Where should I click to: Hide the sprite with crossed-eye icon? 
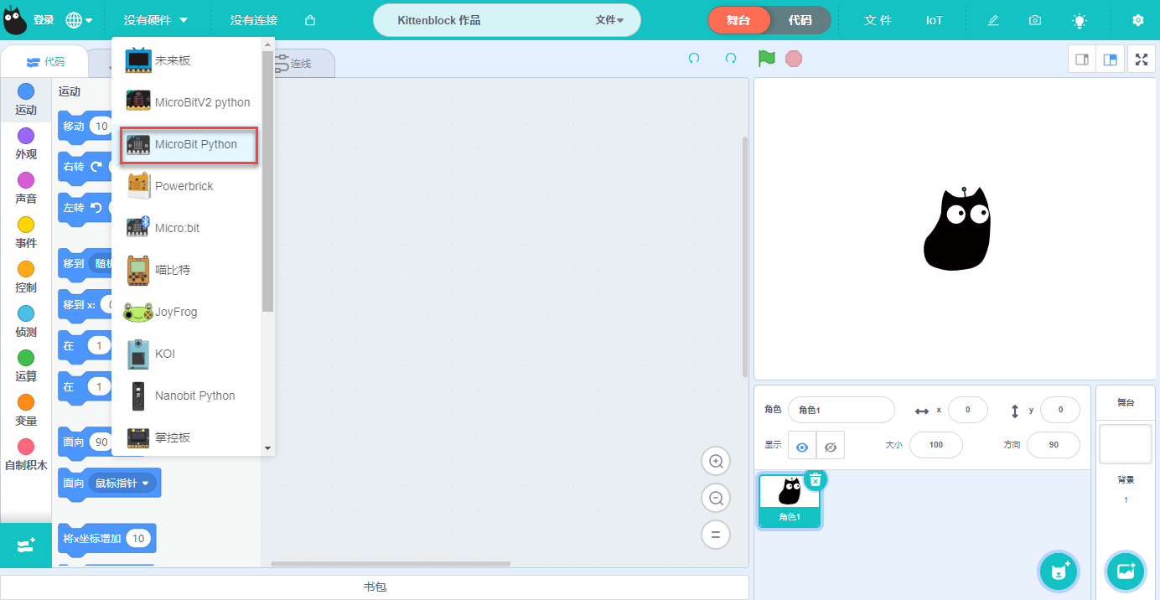click(x=831, y=447)
